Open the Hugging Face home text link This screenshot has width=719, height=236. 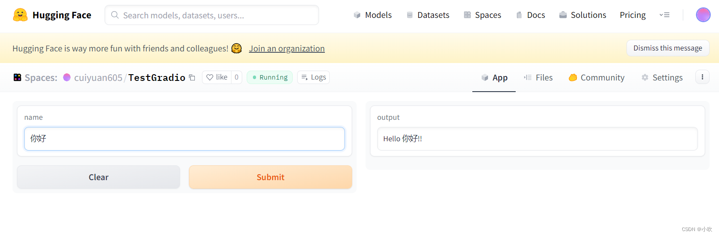[x=62, y=15]
